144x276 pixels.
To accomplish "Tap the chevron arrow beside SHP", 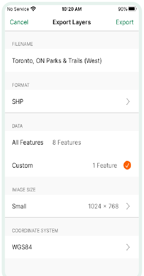I will click(128, 102).
